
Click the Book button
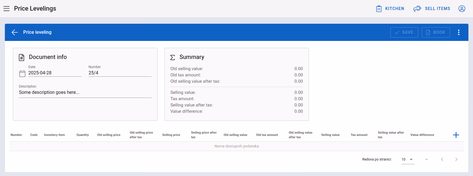point(436,32)
